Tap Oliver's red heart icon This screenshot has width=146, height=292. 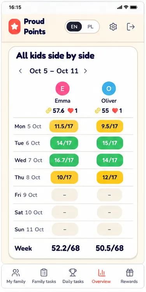pos(115,111)
